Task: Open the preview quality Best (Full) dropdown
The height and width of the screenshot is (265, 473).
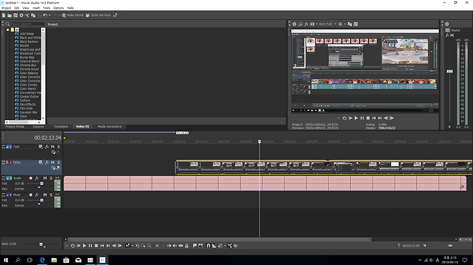Action: (x=328, y=24)
